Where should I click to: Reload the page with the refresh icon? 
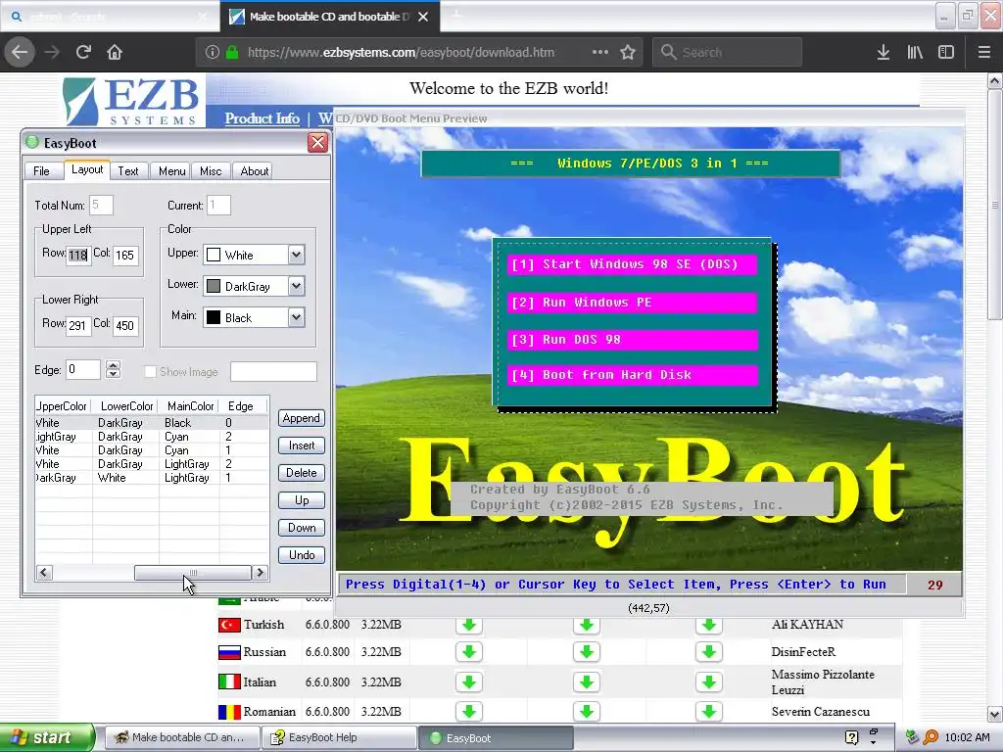click(x=83, y=52)
